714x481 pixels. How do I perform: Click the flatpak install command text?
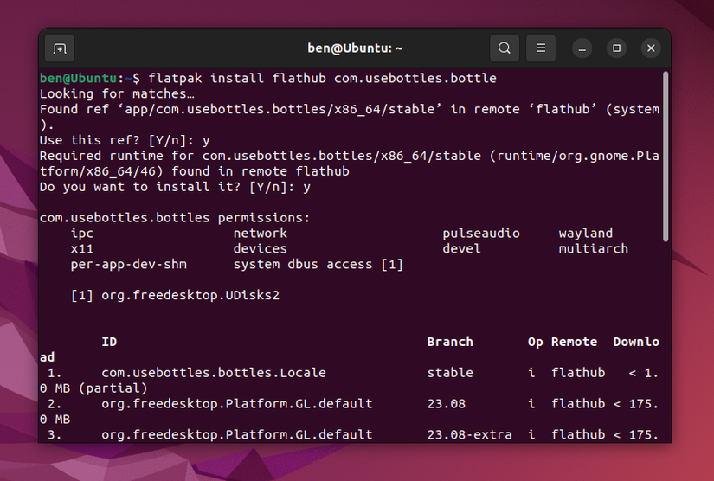click(322, 78)
